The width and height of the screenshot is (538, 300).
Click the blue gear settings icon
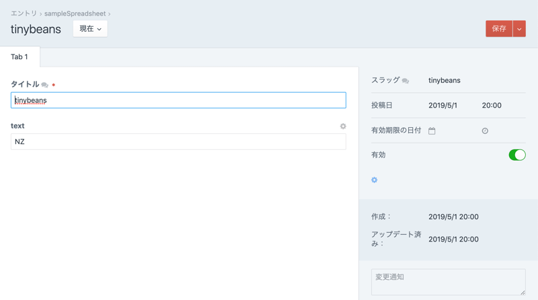375,180
